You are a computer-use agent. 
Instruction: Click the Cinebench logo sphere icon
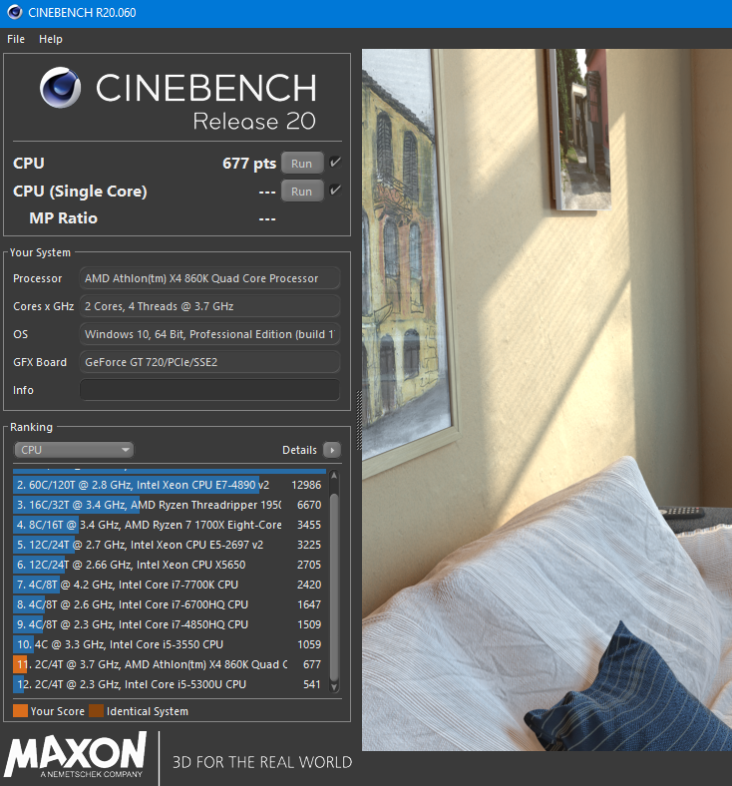coord(60,87)
